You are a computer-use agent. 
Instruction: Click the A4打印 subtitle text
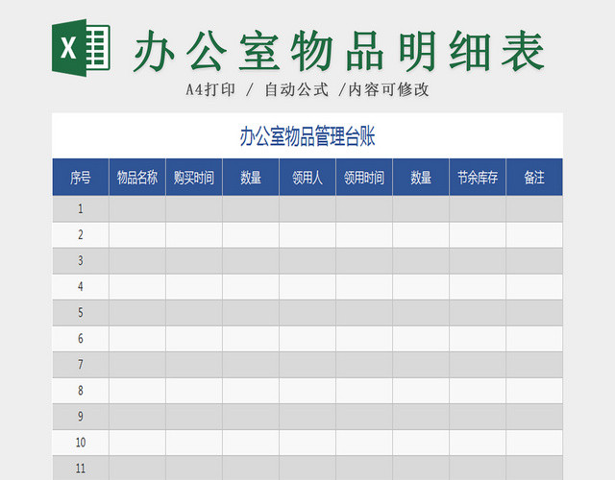point(210,89)
